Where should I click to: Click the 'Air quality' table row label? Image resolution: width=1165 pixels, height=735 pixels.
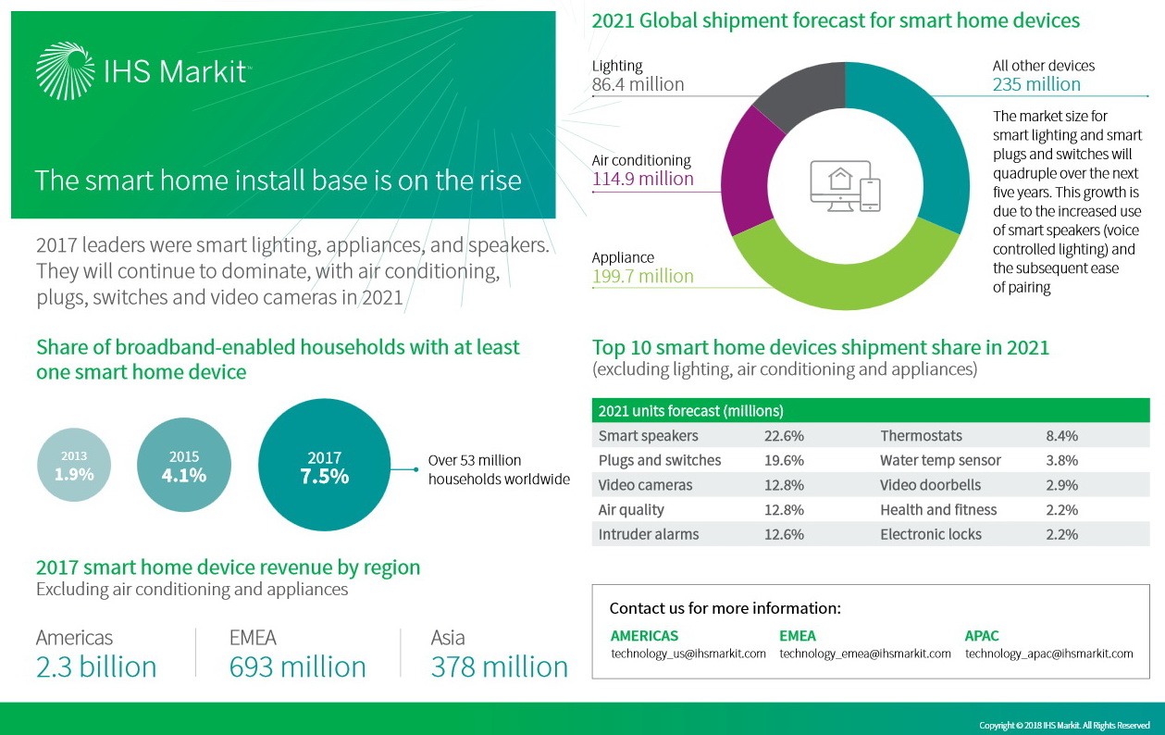click(631, 510)
